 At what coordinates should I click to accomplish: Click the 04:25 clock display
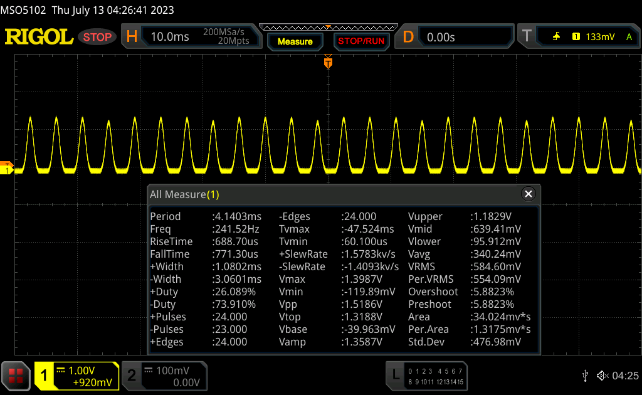pos(625,376)
